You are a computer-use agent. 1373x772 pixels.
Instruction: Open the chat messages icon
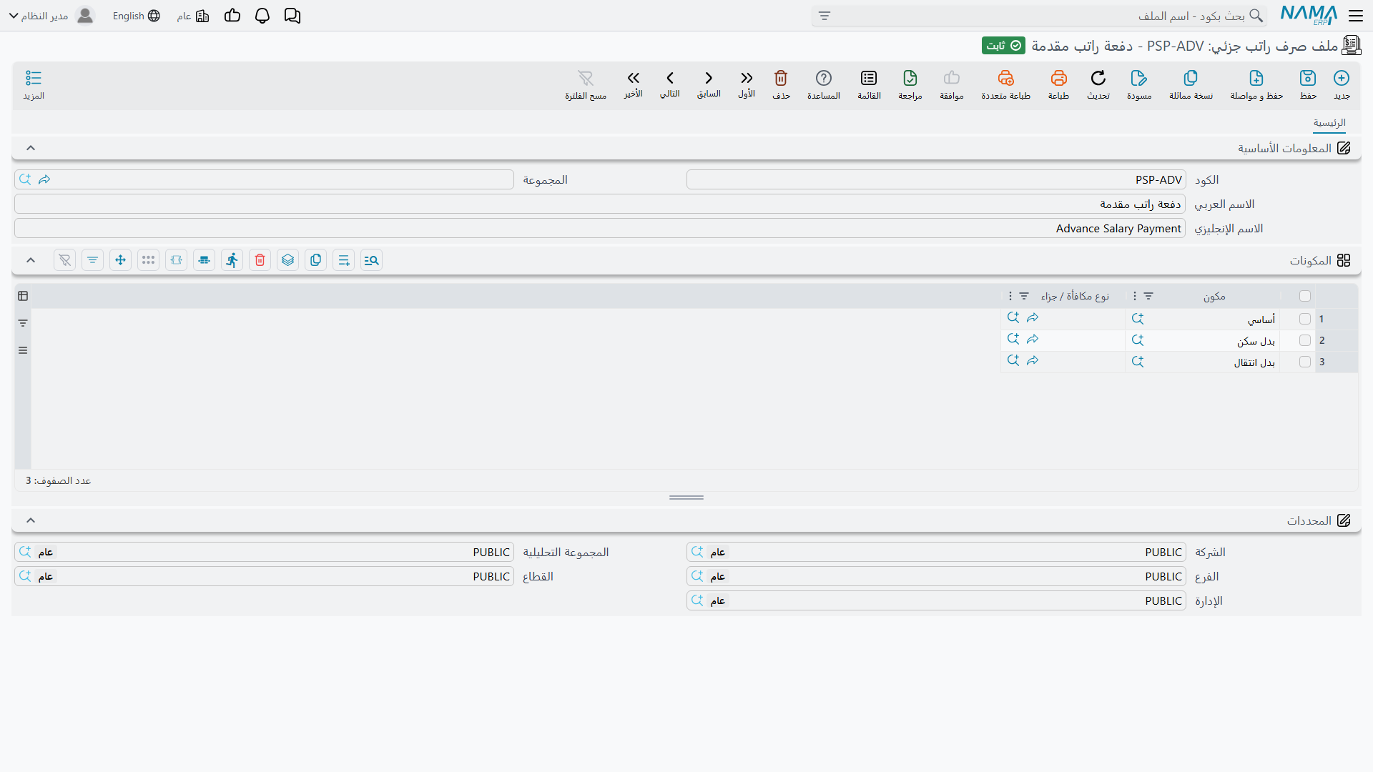tap(292, 16)
